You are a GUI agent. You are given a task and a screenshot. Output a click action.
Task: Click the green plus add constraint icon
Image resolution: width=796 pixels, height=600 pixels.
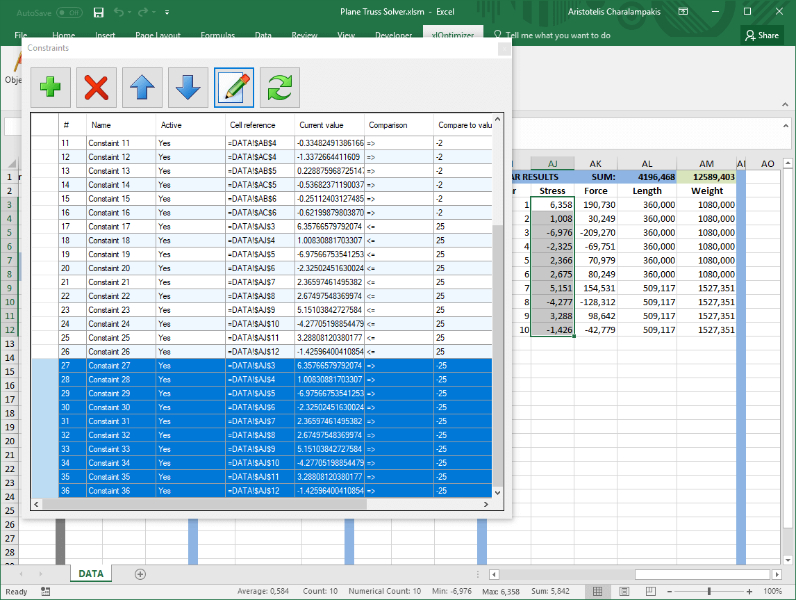pyautogui.click(x=50, y=88)
